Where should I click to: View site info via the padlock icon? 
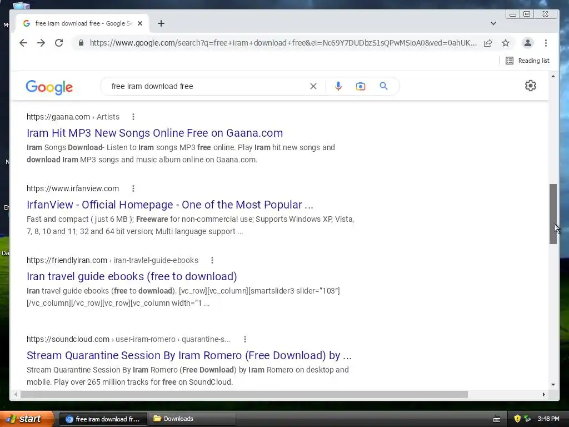click(x=81, y=43)
